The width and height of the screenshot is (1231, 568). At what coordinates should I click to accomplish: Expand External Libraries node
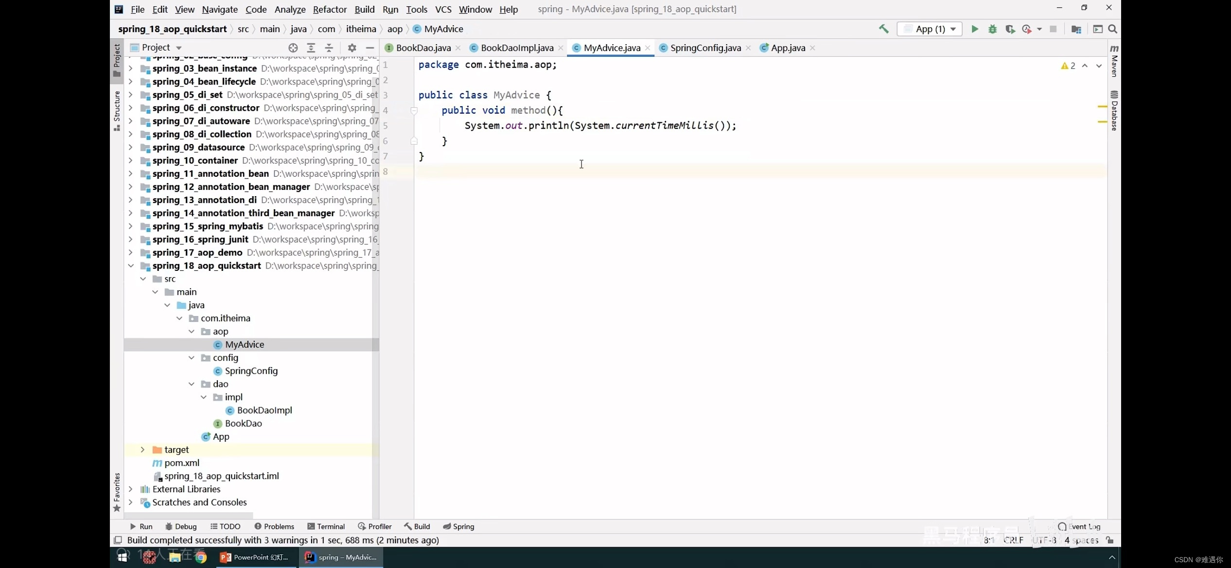coord(131,489)
